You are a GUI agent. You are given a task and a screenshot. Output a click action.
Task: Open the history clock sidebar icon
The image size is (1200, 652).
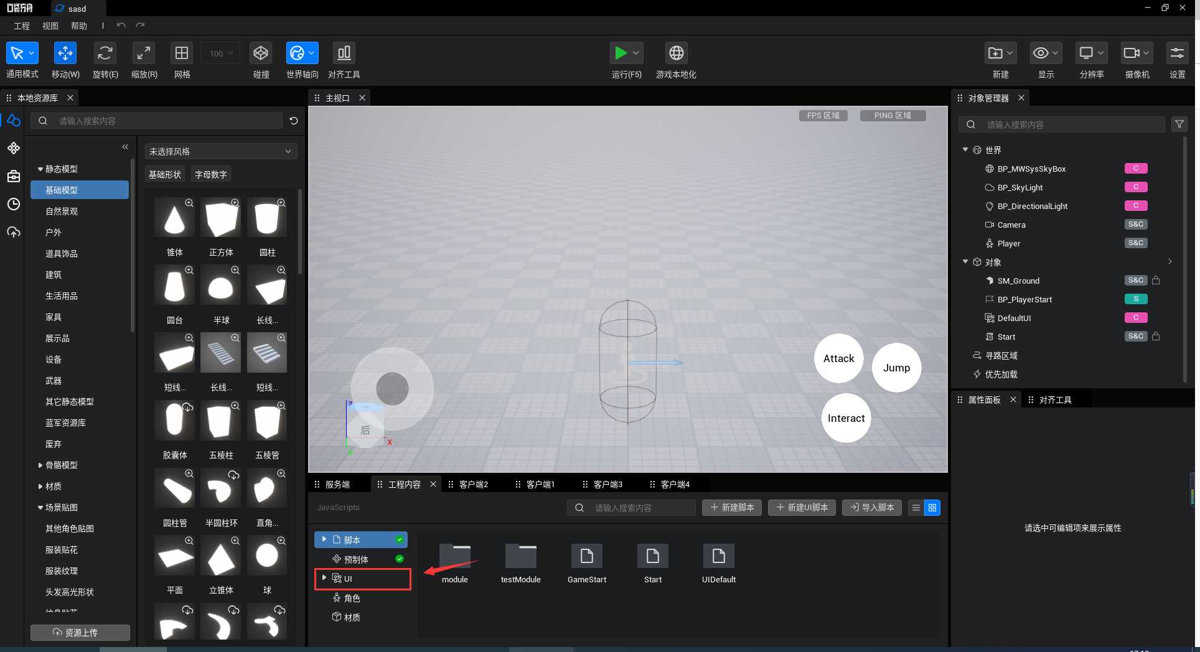point(14,204)
